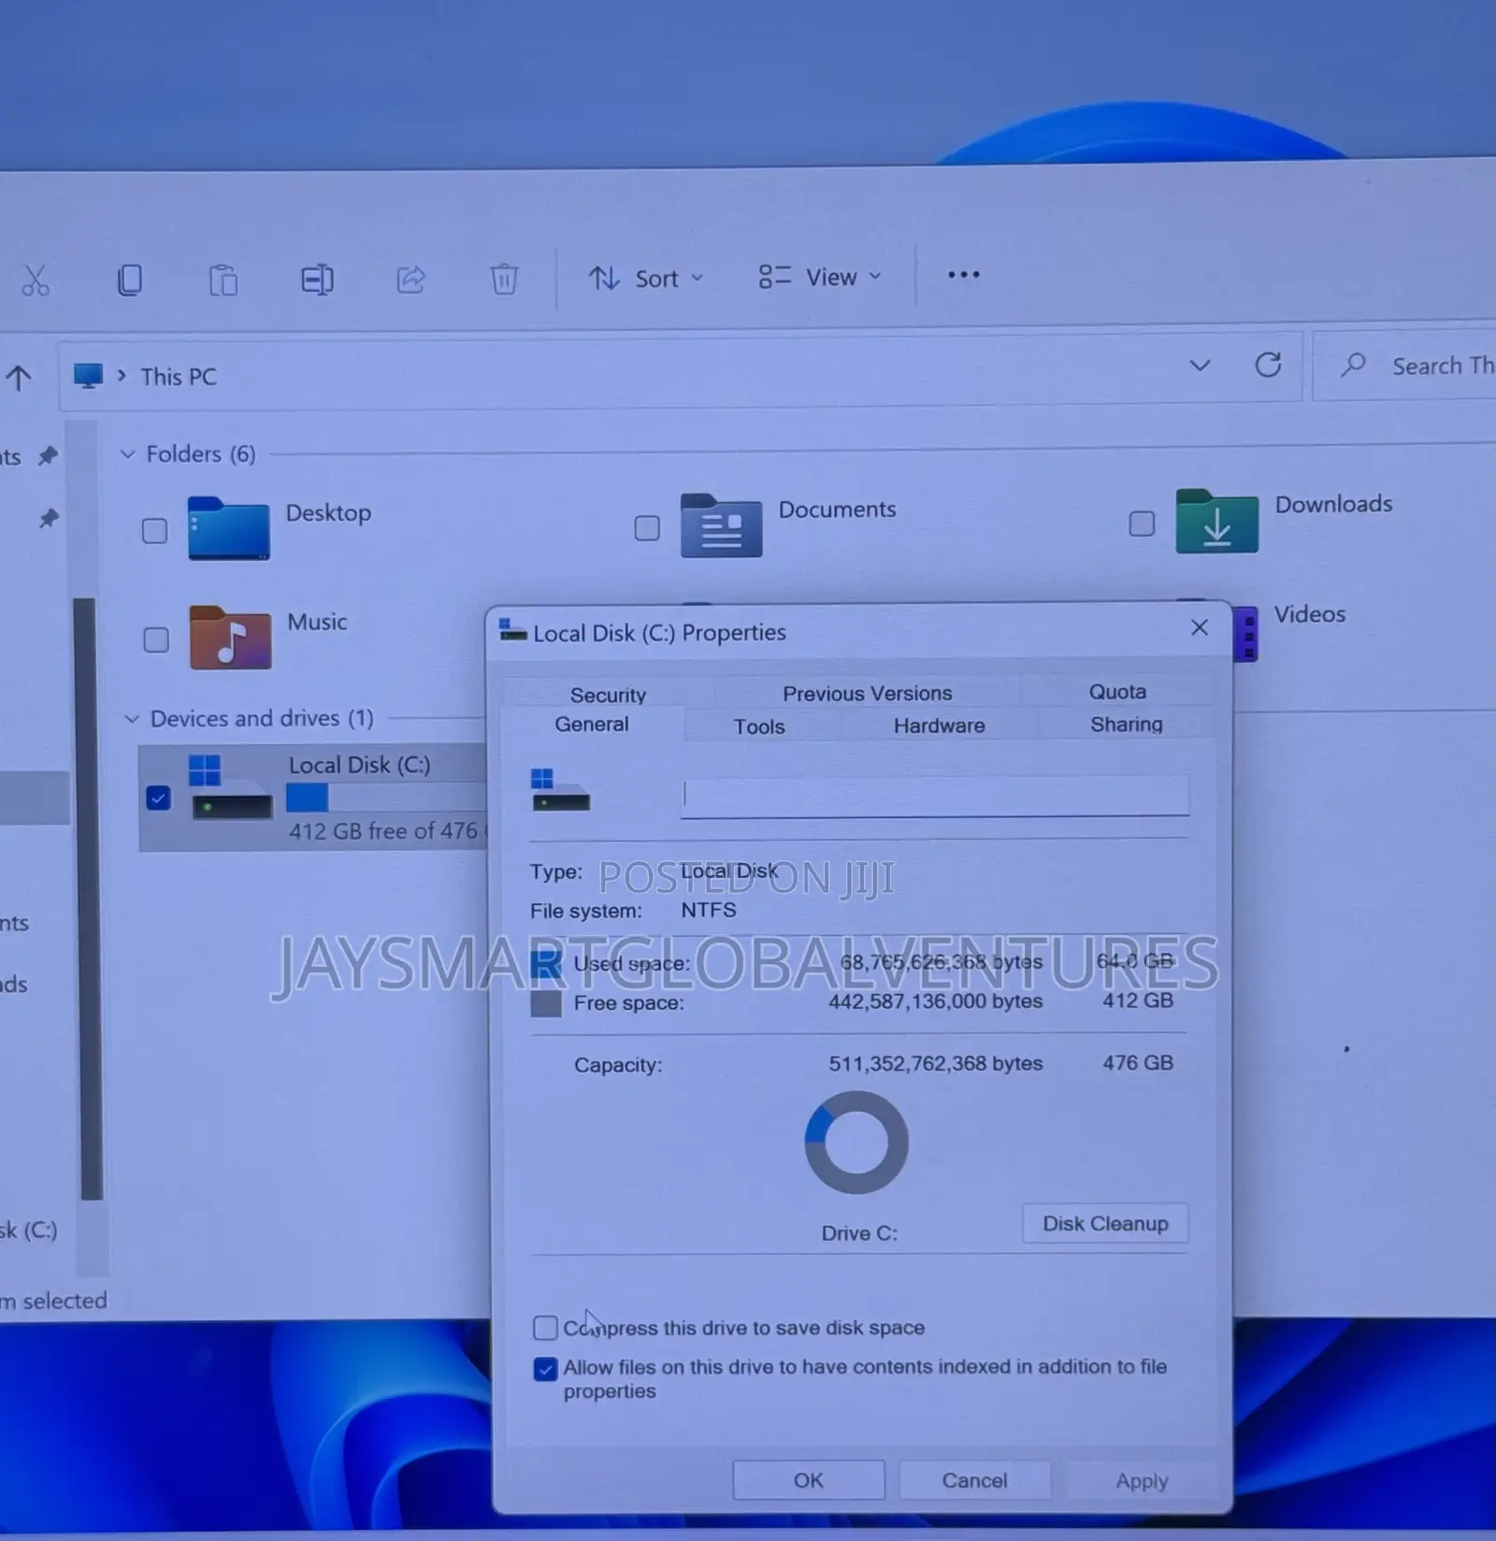Open the Music folder icon
The height and width of the screenshot is (1541, 1496).
point(230,637)
